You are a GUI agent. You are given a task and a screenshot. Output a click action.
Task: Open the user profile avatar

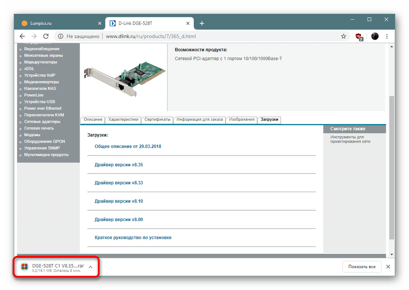375,36
